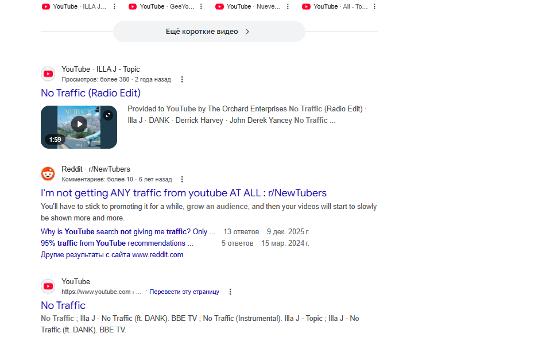This screenshot has height=337, width=550.
Task: Open more options for ILLA J short video
Action: pos(114,6)
